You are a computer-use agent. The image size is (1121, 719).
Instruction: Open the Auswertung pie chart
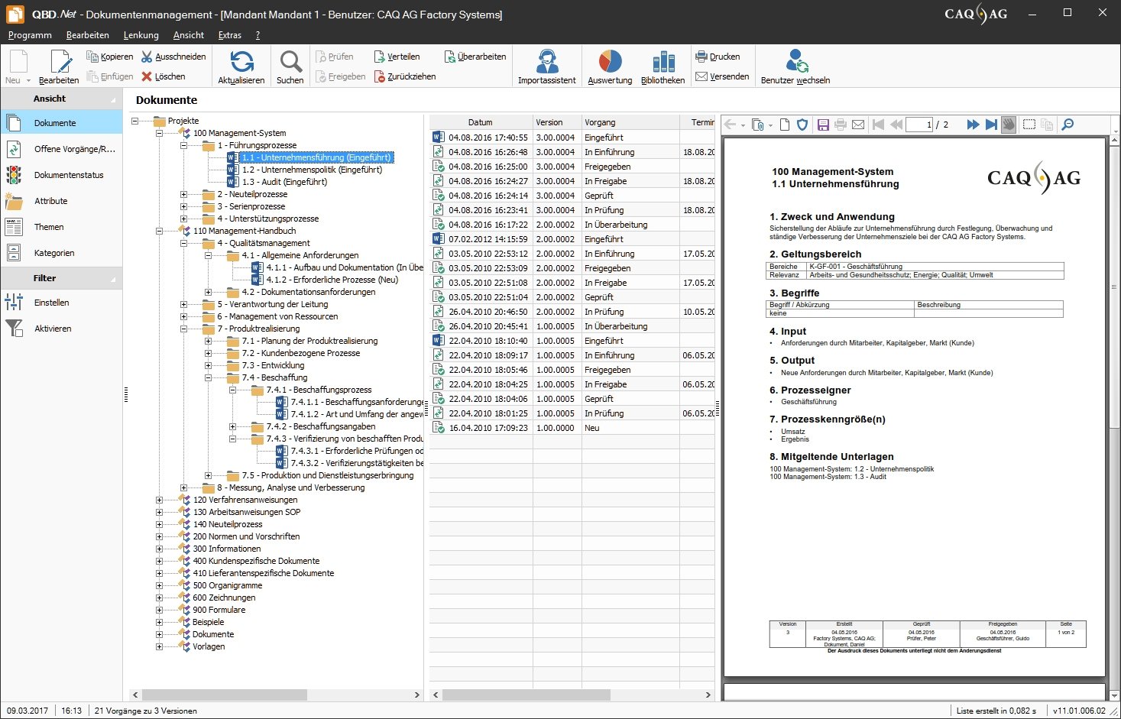[x=610, y=62]
